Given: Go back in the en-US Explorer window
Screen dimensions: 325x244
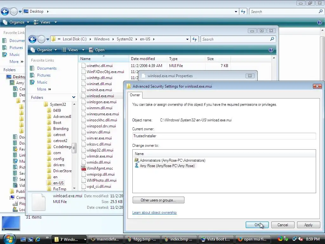Looking at the screenshot, I should [x=33, y=39].
